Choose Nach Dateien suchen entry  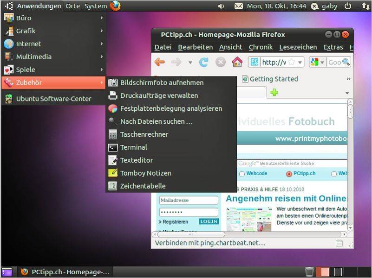tap(171, 121)
